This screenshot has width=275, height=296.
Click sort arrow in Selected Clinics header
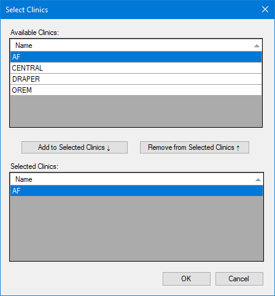258,180
